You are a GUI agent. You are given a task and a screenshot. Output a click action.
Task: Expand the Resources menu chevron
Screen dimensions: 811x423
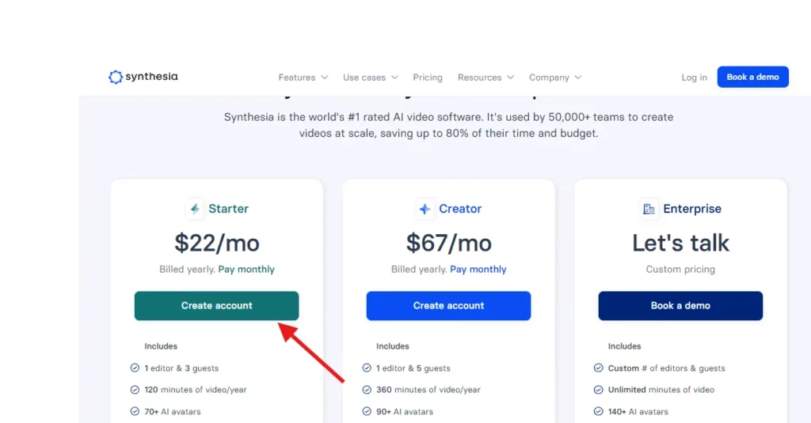coord(511,77)
